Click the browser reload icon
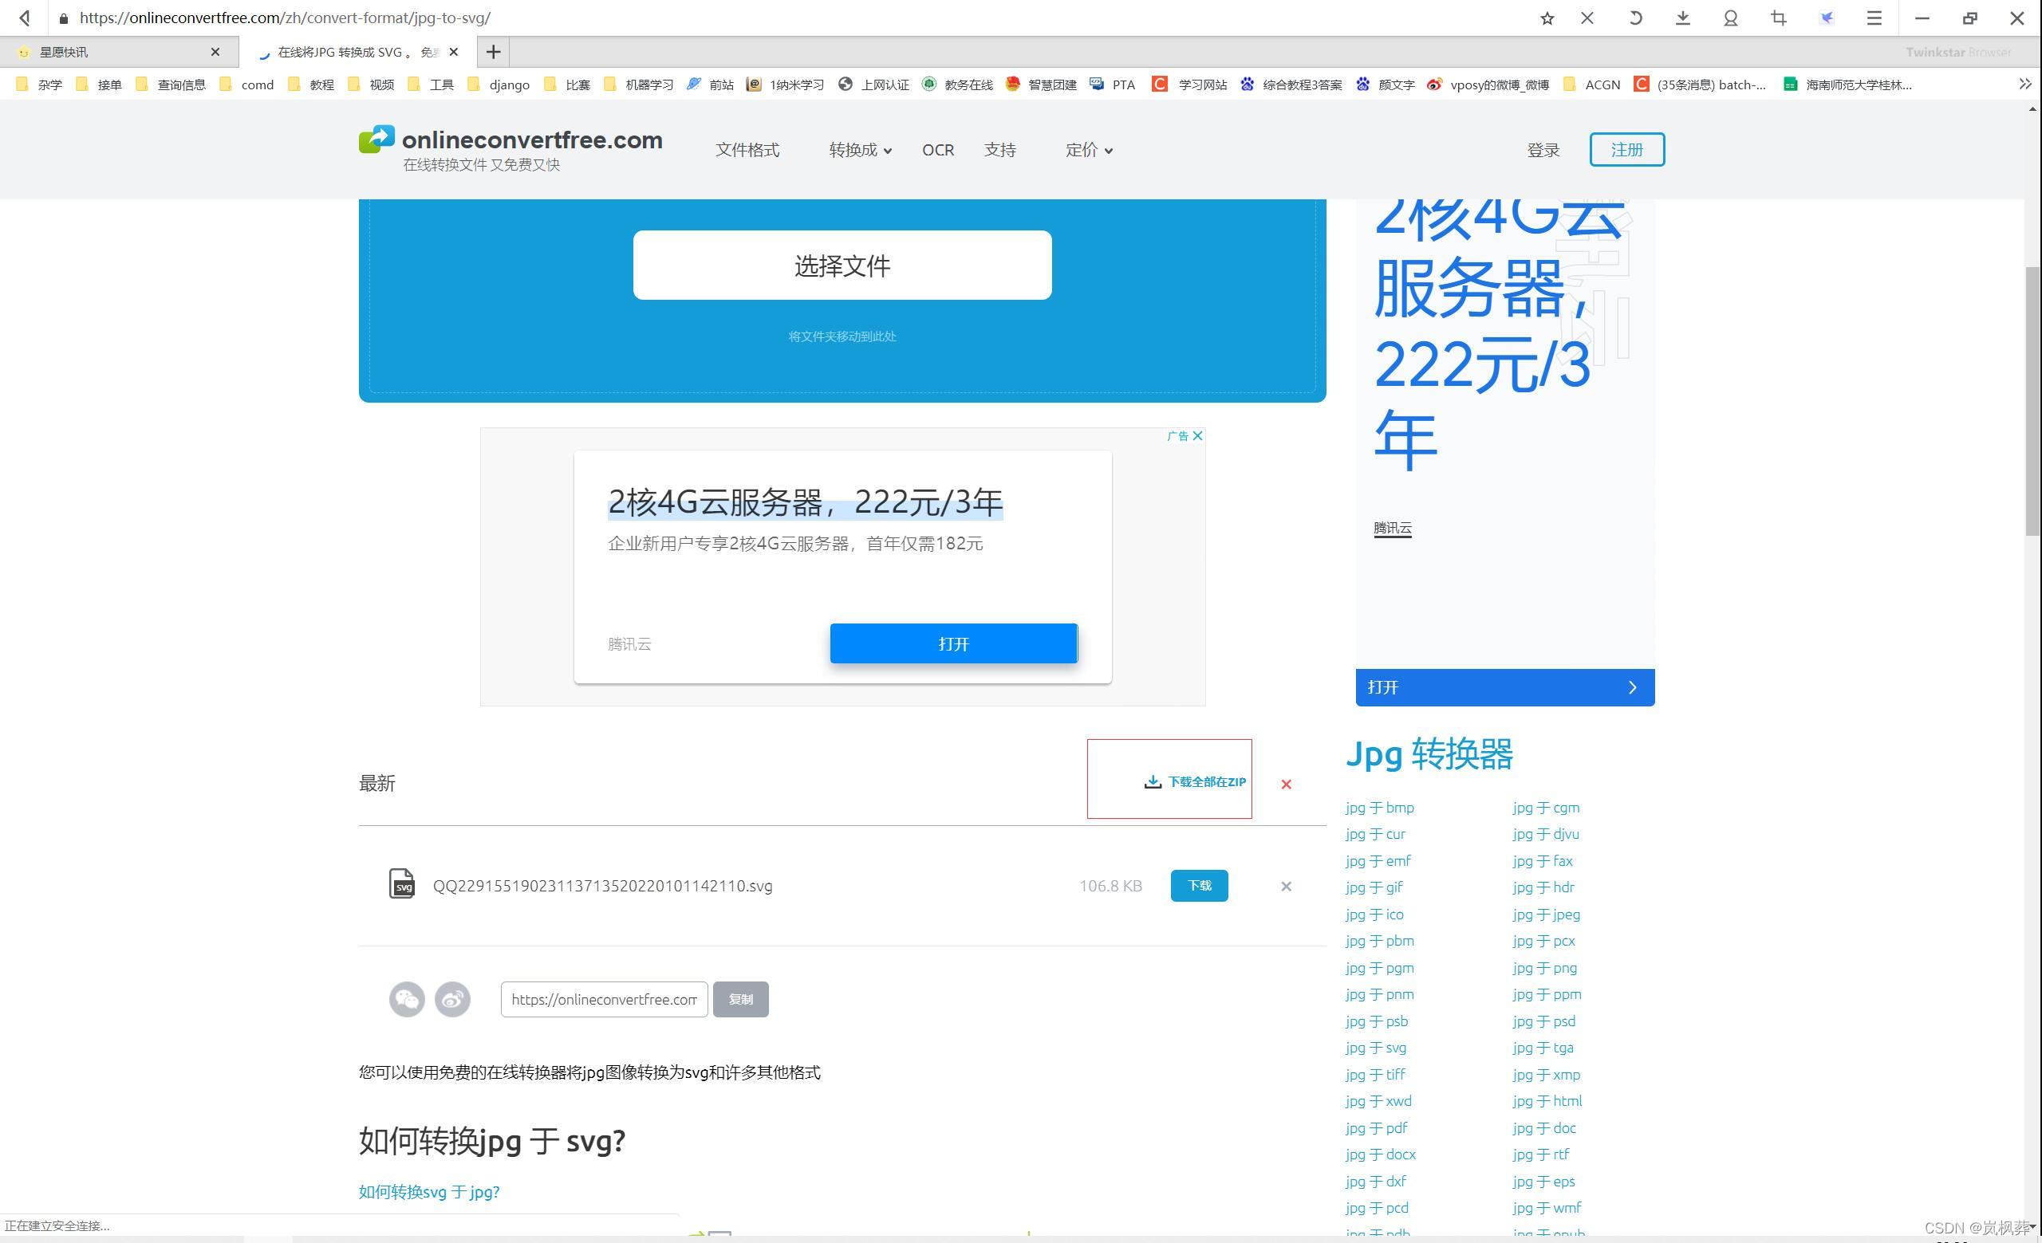This screenshot has height=1243, width=2042. [1635, 18]
